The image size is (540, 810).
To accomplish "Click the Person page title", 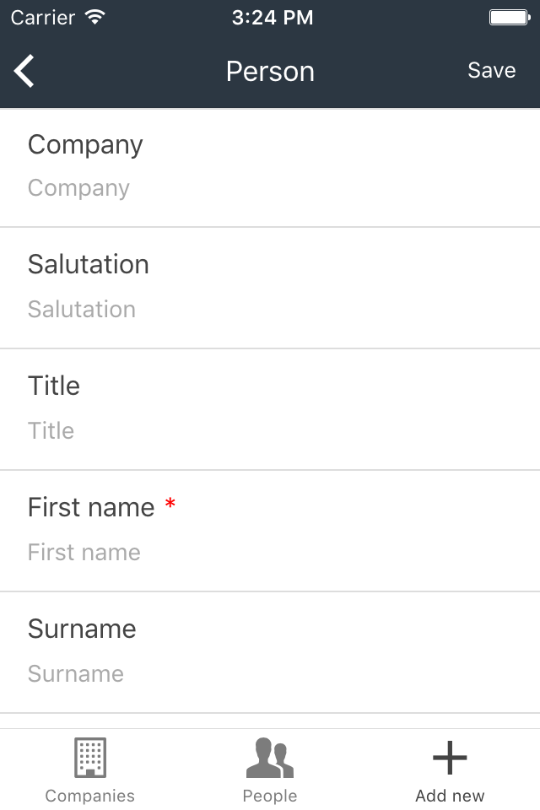I will click(270, 71).
